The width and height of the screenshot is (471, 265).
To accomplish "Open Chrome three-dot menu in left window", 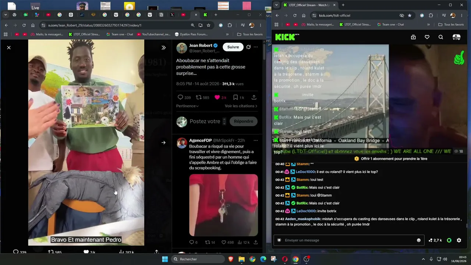I will (x=261, y=25).
